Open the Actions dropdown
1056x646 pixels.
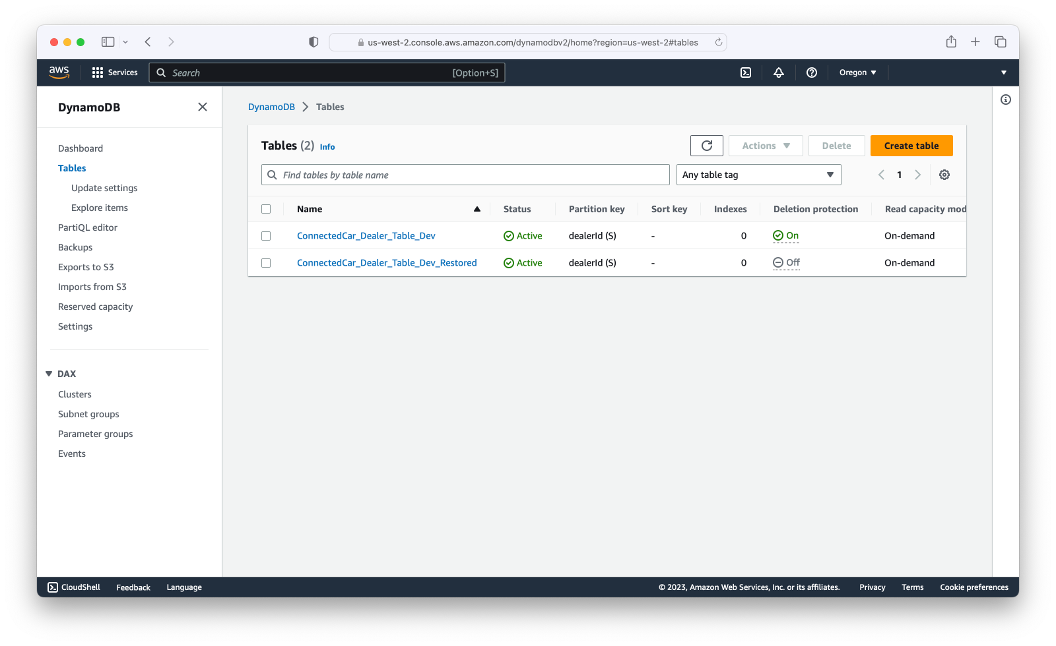[x=766, y=146]
